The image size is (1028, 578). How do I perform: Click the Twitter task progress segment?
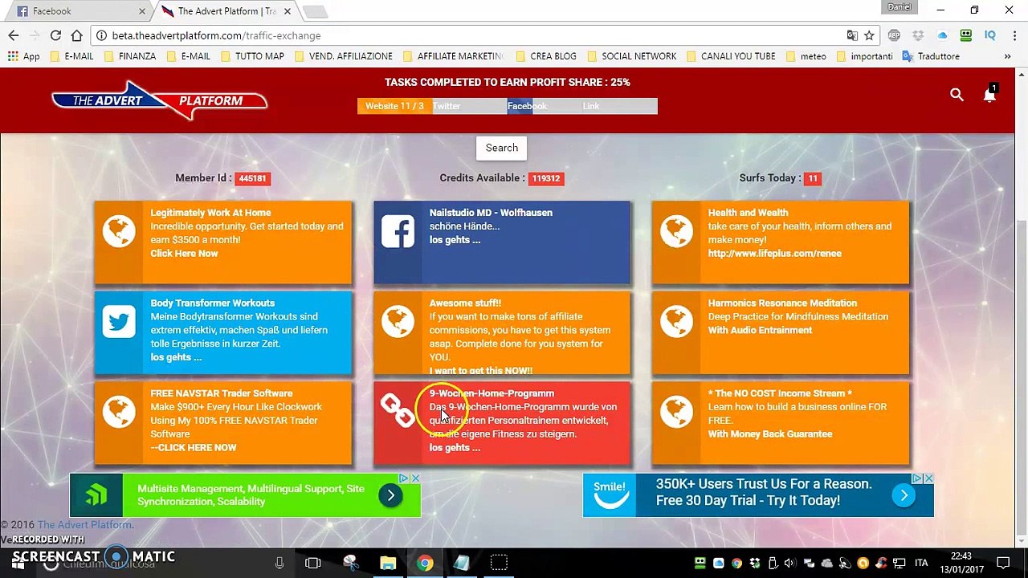(470, 106)
